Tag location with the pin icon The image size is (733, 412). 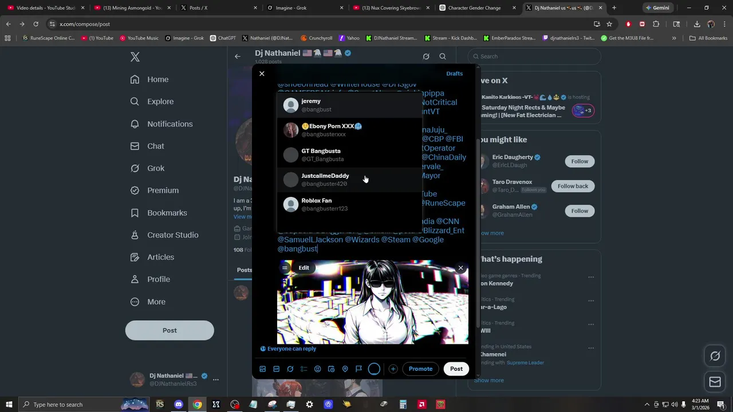pos(345,369)
